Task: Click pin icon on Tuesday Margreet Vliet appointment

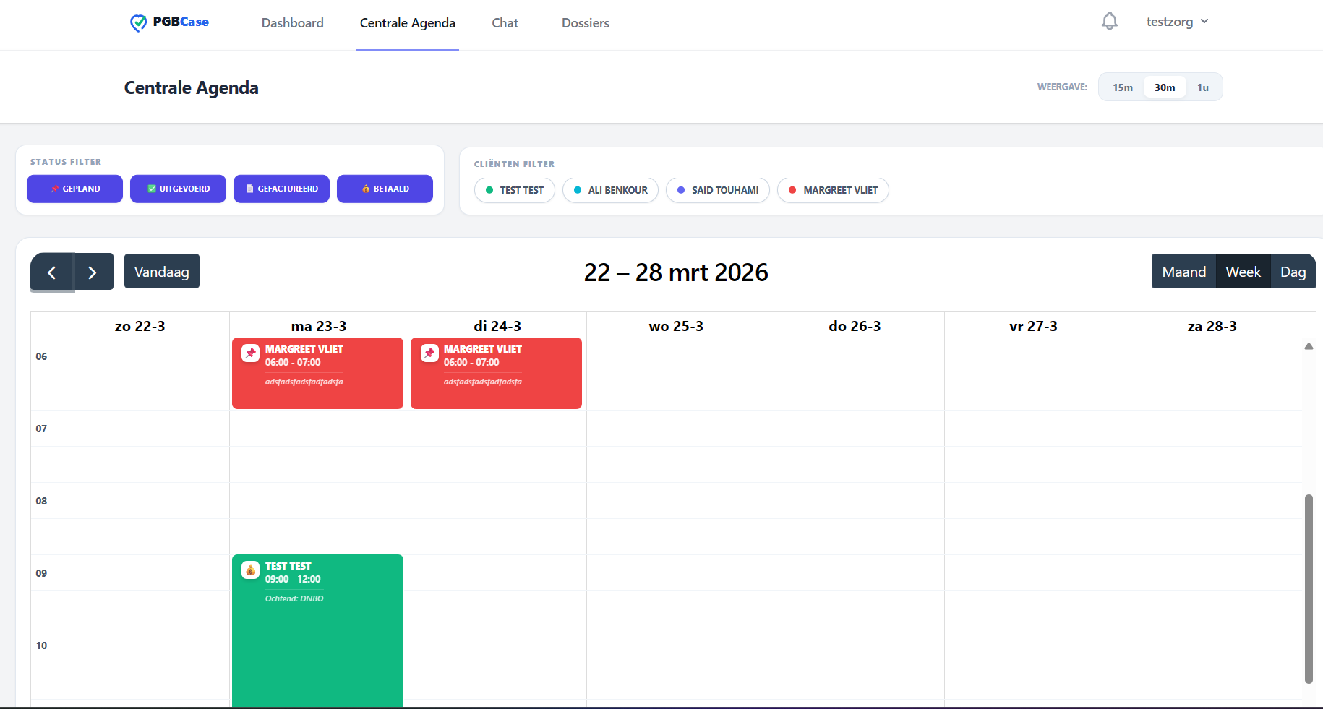Action: point(429,353)
